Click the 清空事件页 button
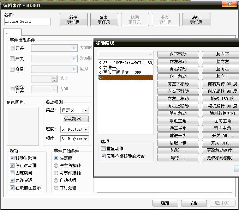239x210 pixels. coord(196,19)
